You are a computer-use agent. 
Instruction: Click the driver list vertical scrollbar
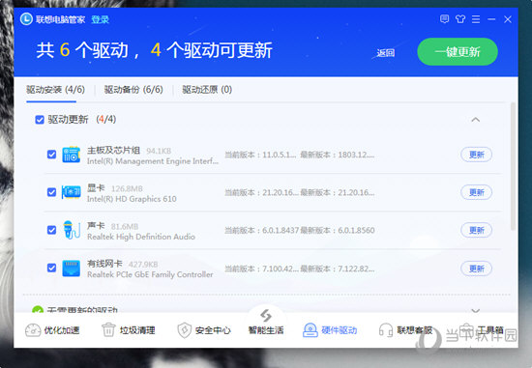[513, 166]
